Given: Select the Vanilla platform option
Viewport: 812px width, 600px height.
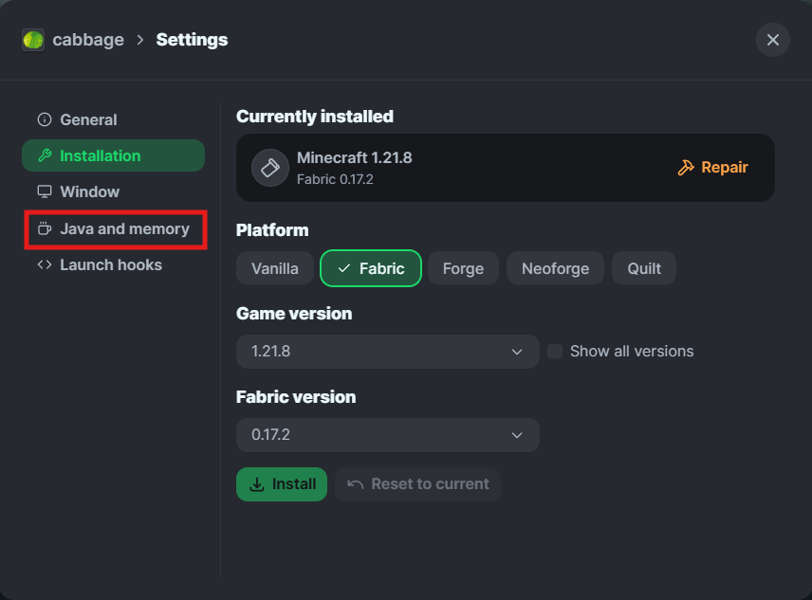Looking at the screenshot, I should click(275, 268).
